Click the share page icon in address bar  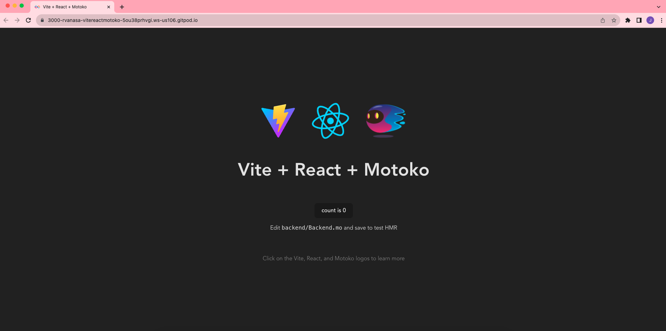603,20
